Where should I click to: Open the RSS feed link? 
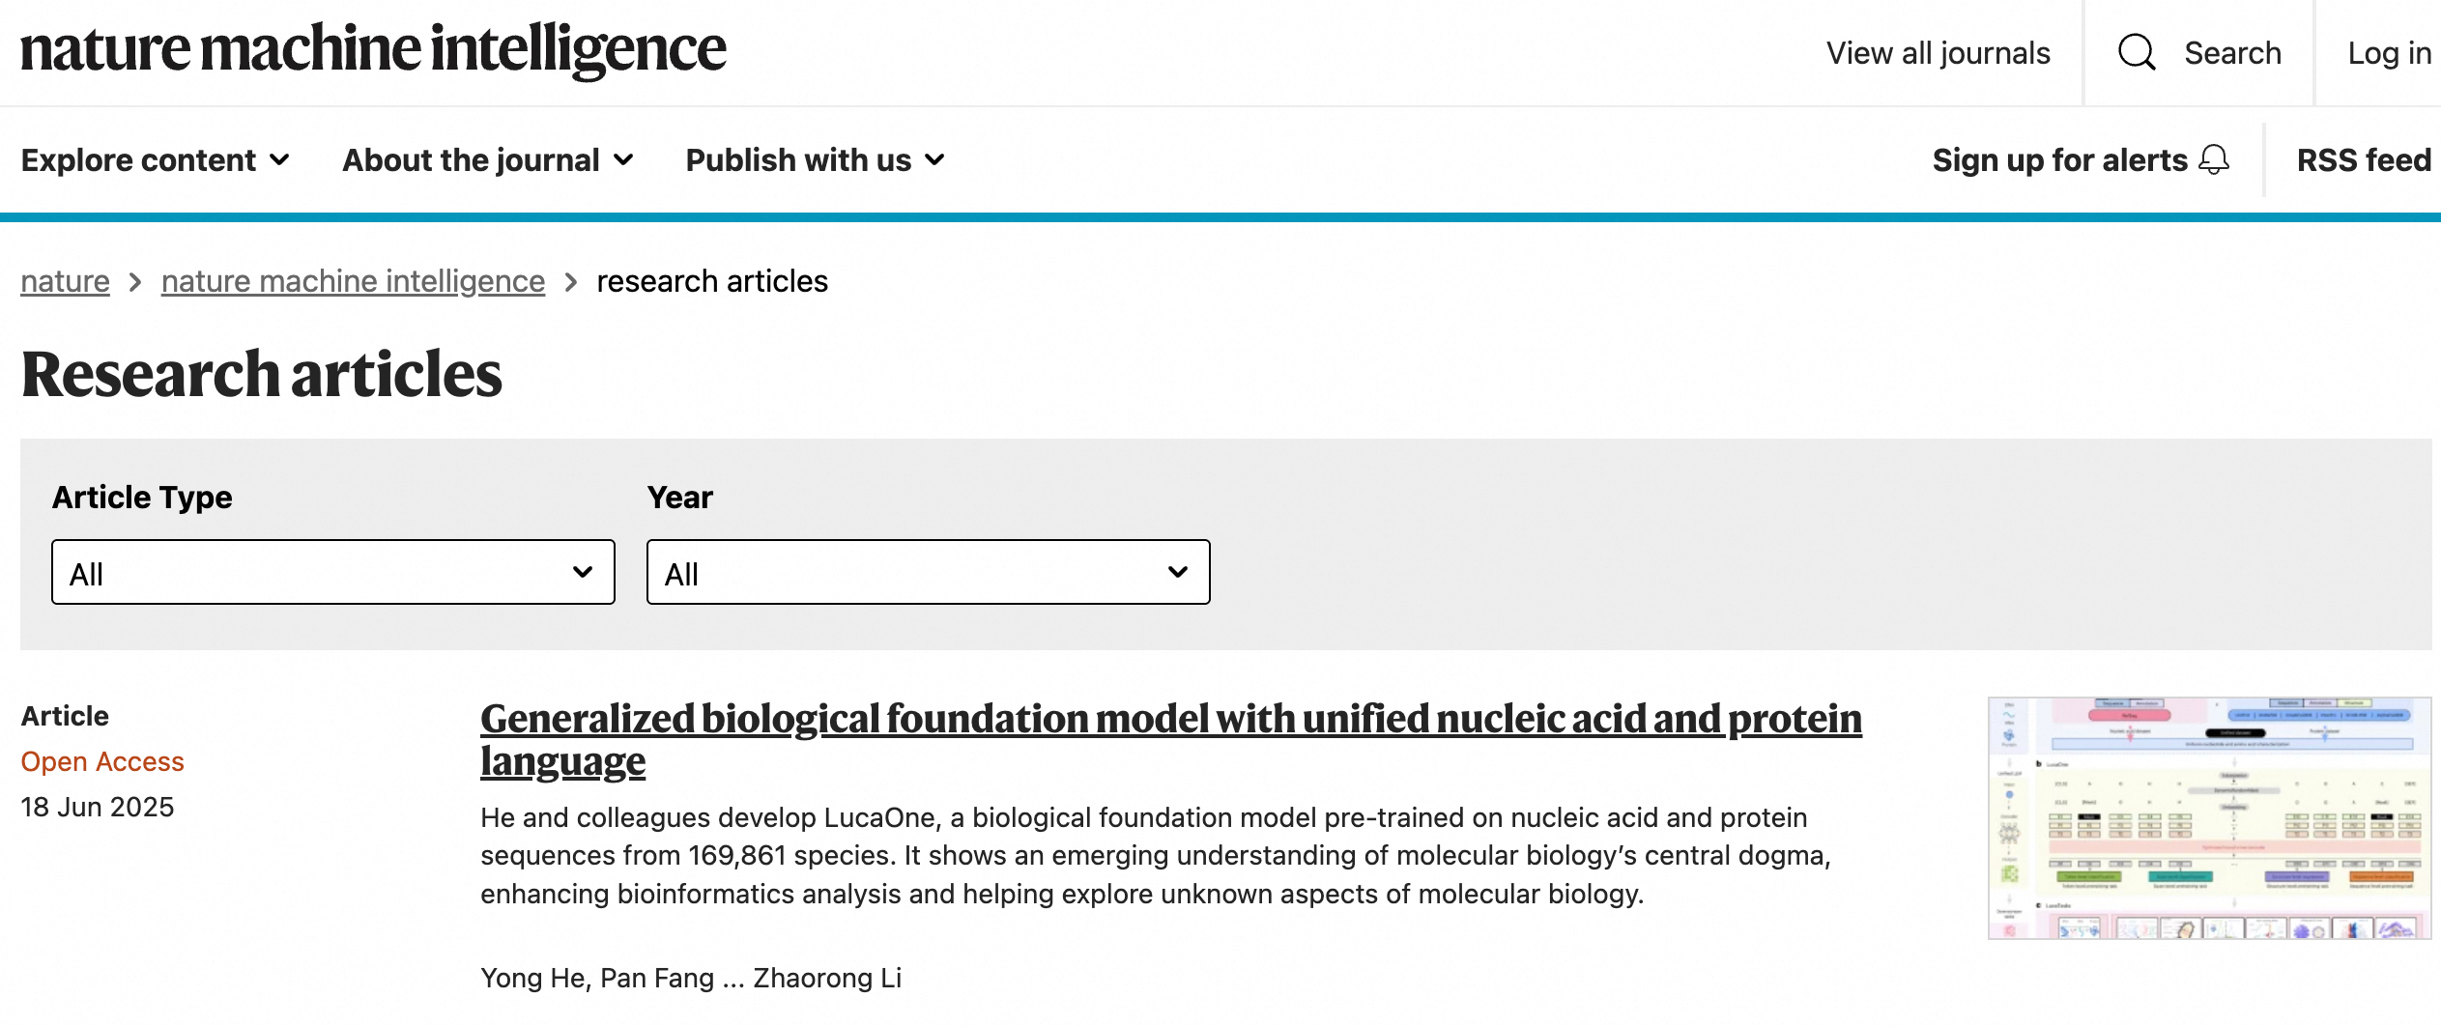2364,159
